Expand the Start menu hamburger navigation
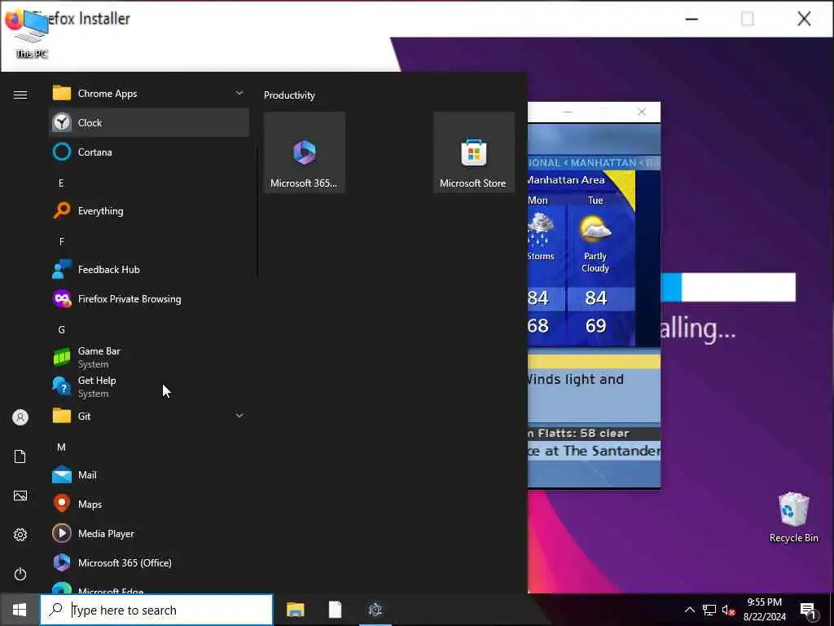 20,95
